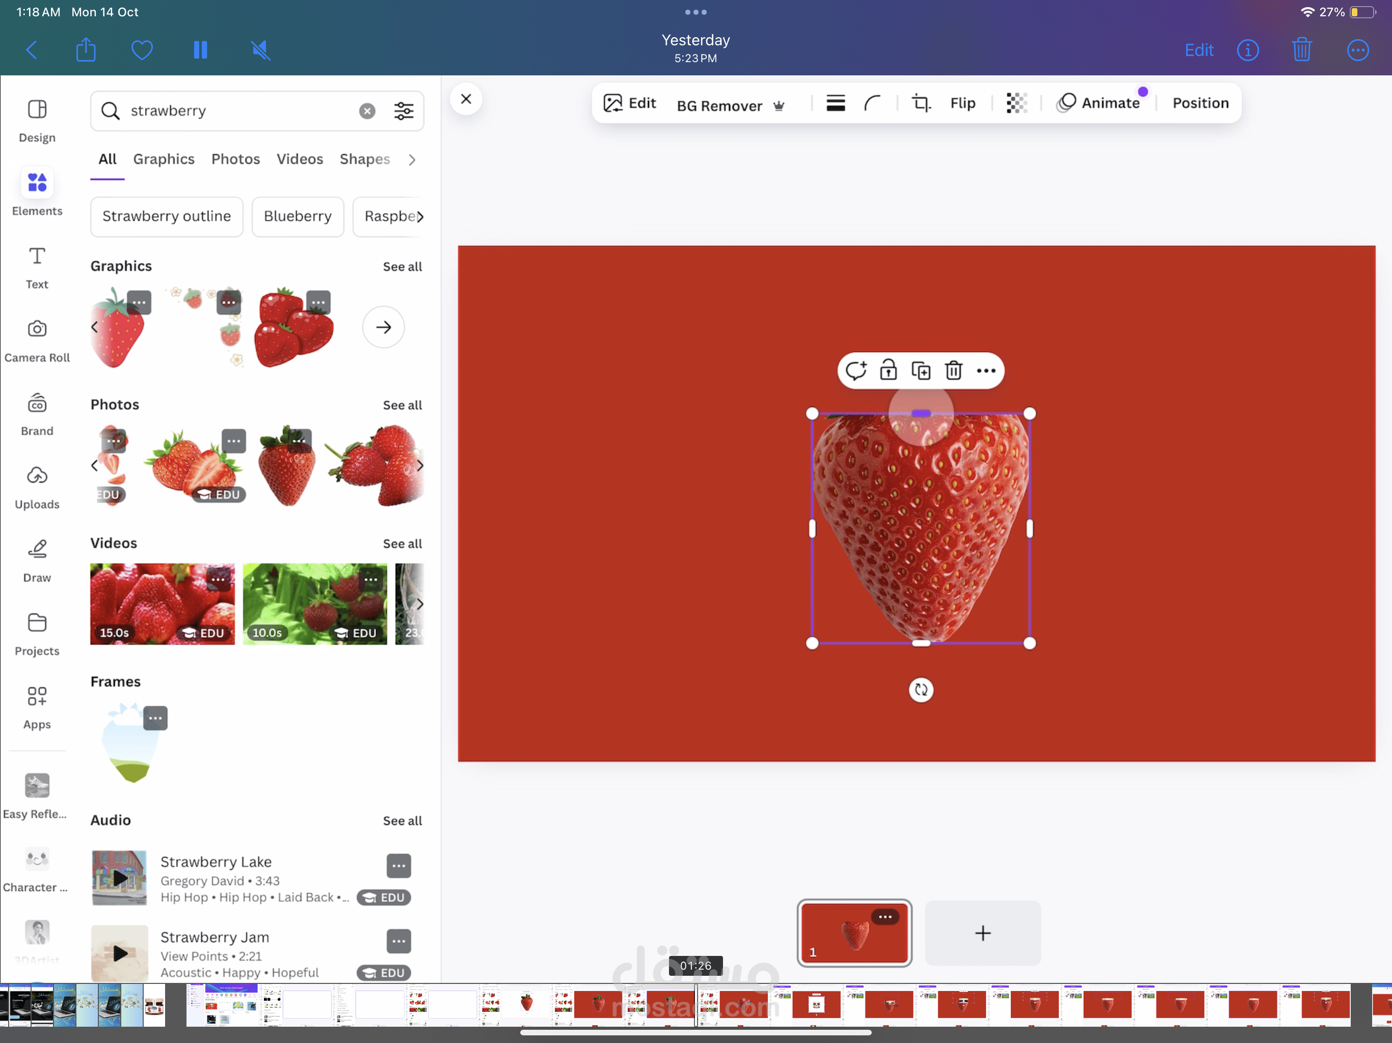This screenshot has height=1043, width=1392.
Task: Switch to the Graphics tab
Action: [x=164, y=159]
